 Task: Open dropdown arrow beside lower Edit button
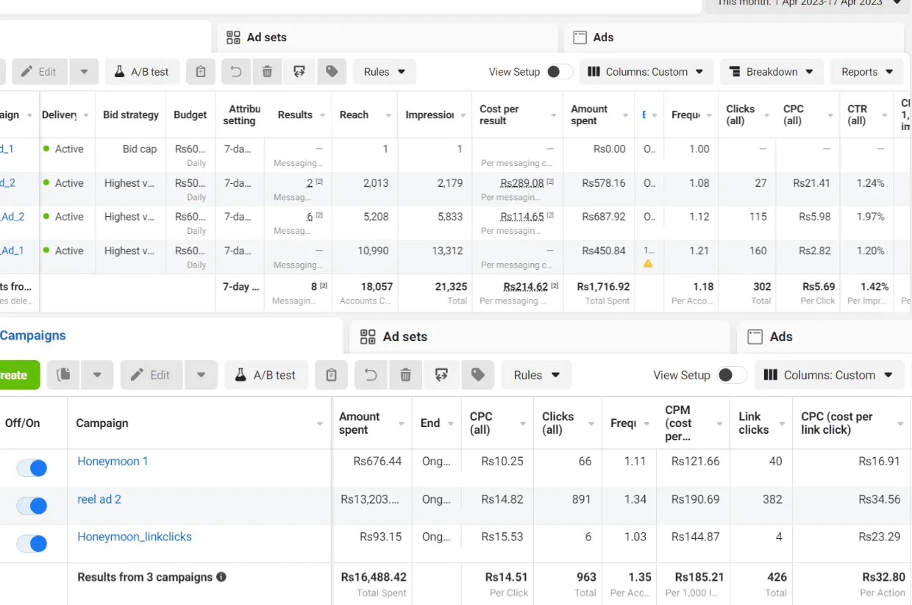pyautogui.click(x=201, y=375)
